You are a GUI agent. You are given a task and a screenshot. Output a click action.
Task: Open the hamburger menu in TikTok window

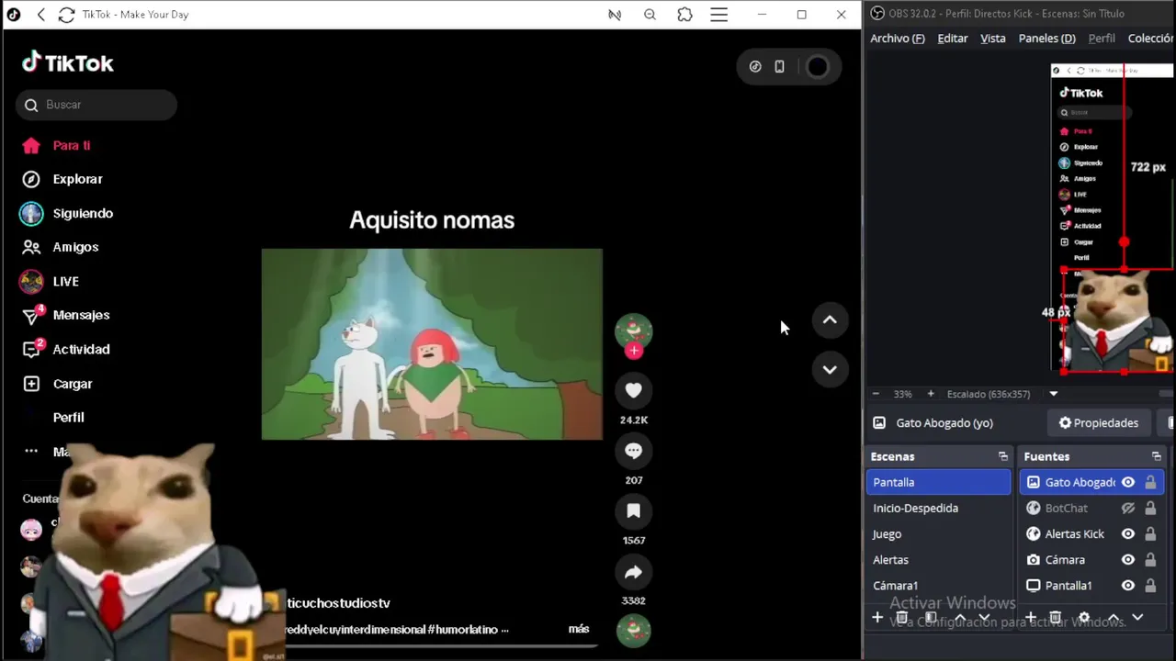(719, 15)
